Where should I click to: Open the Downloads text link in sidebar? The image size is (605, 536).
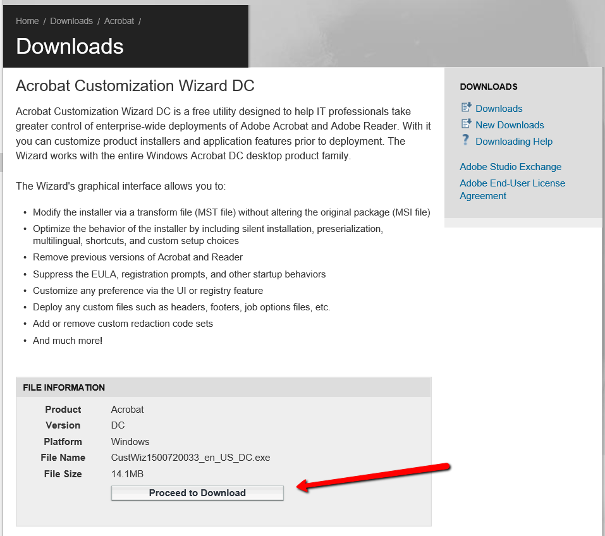click(x=499, y=109)
